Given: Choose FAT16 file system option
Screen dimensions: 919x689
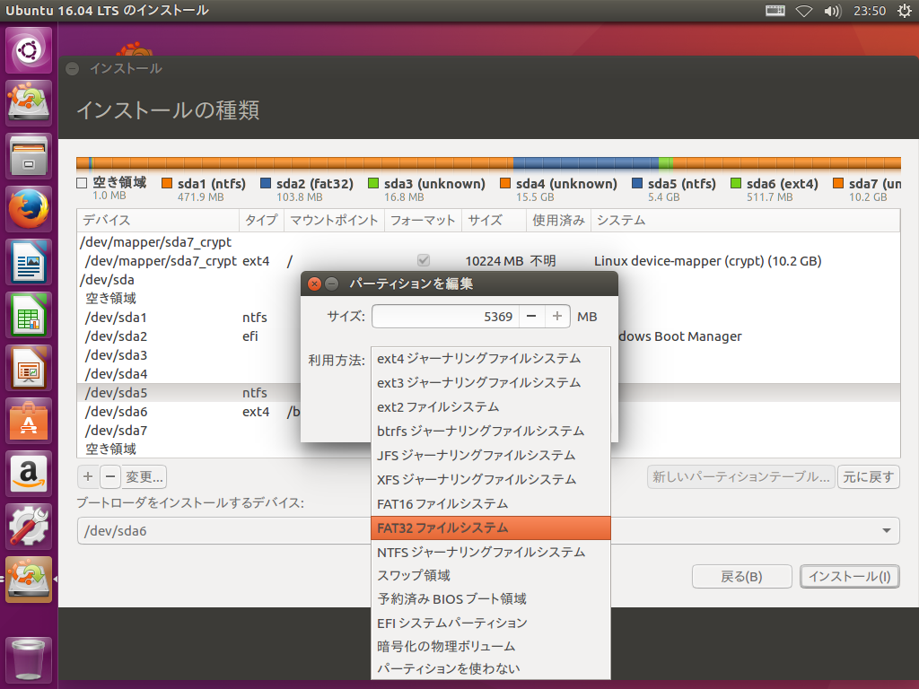Looking at the screenshot, I should (491, 504).
